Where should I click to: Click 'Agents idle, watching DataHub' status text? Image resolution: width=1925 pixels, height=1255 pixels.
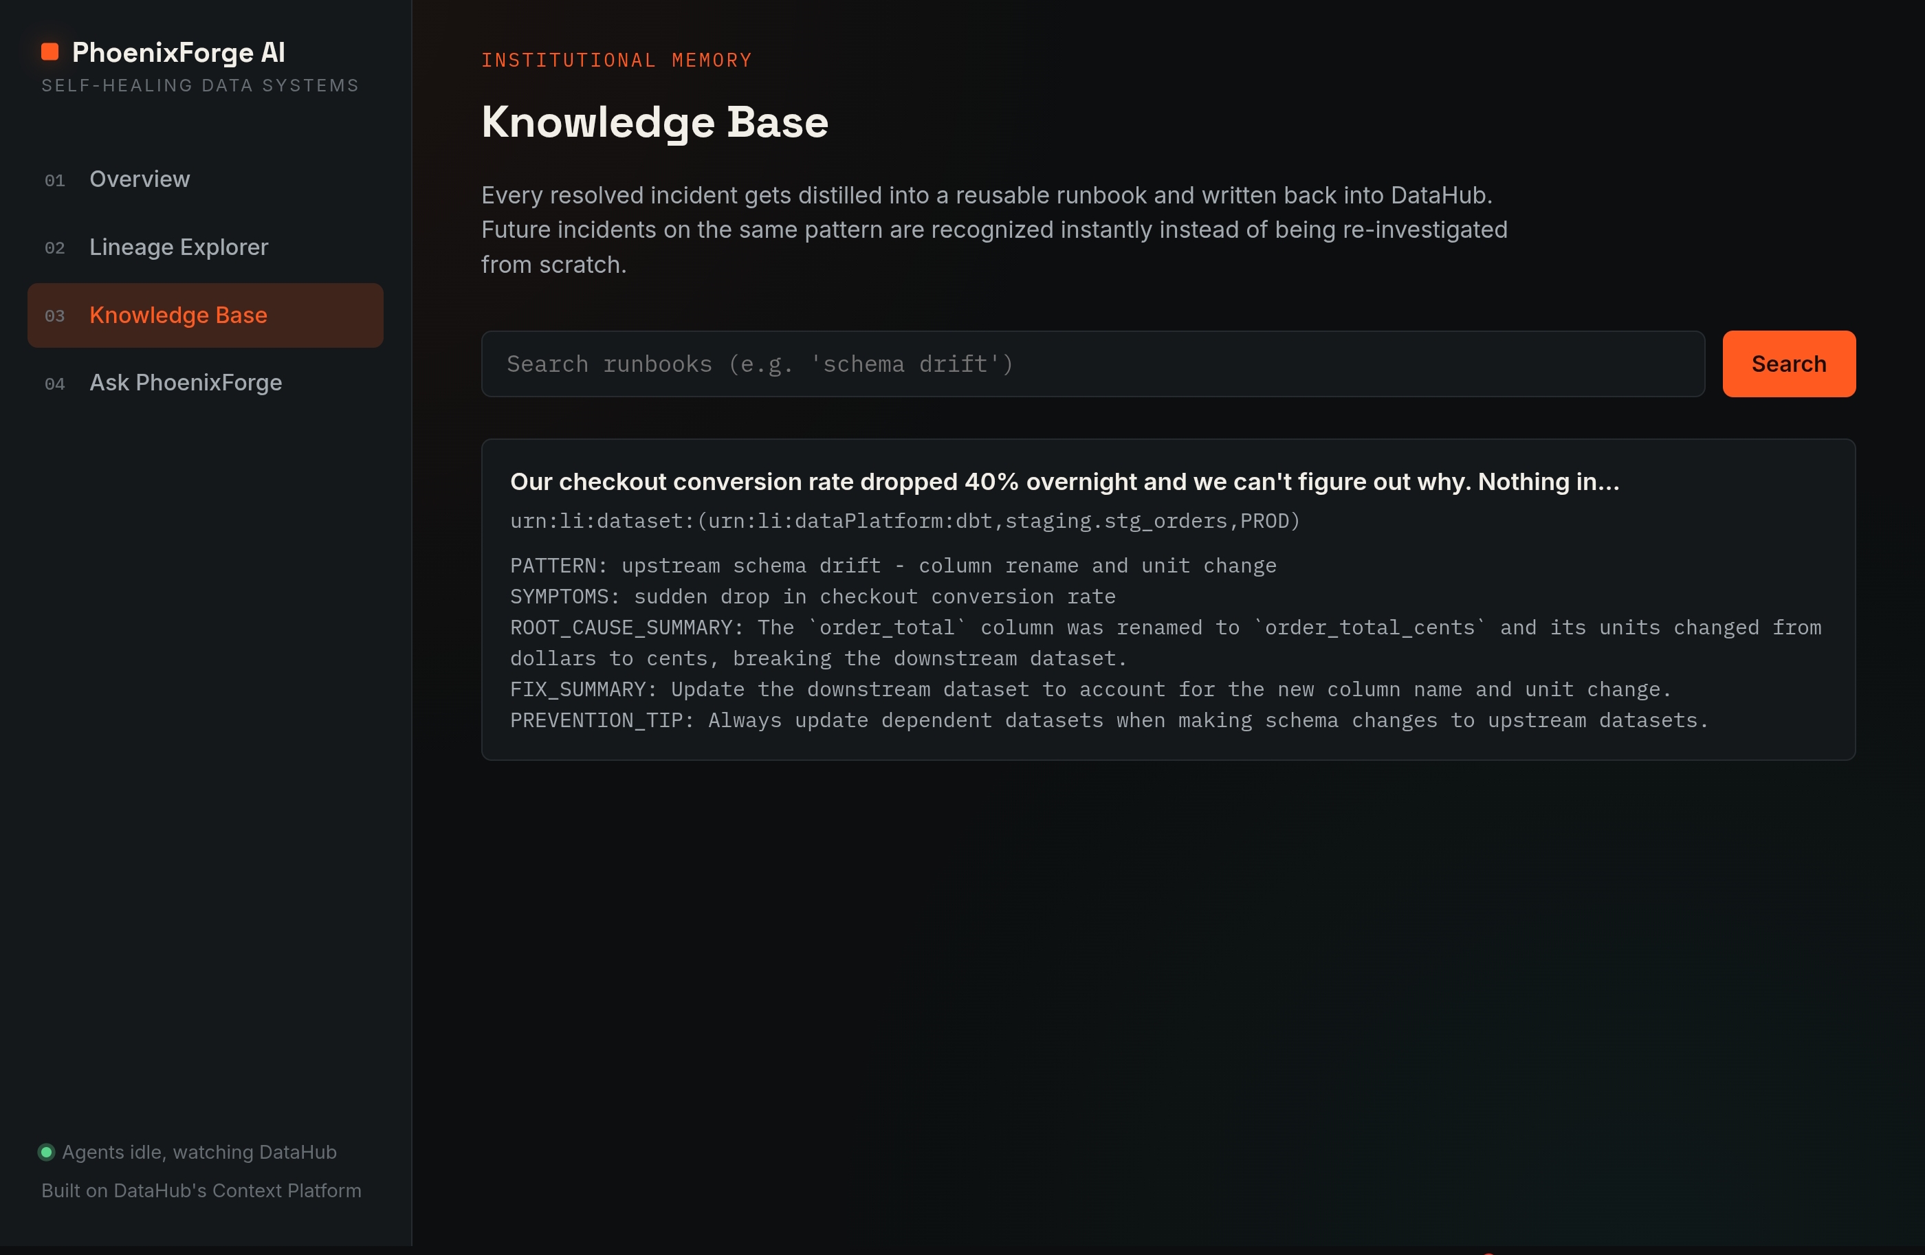[199, 1153]
